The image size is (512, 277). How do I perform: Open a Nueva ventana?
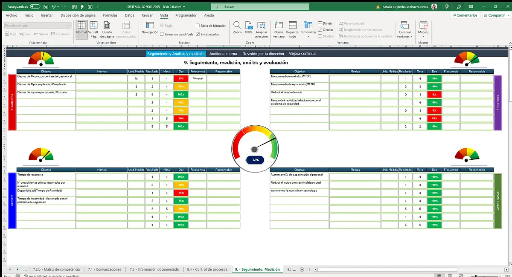point(279,29)
